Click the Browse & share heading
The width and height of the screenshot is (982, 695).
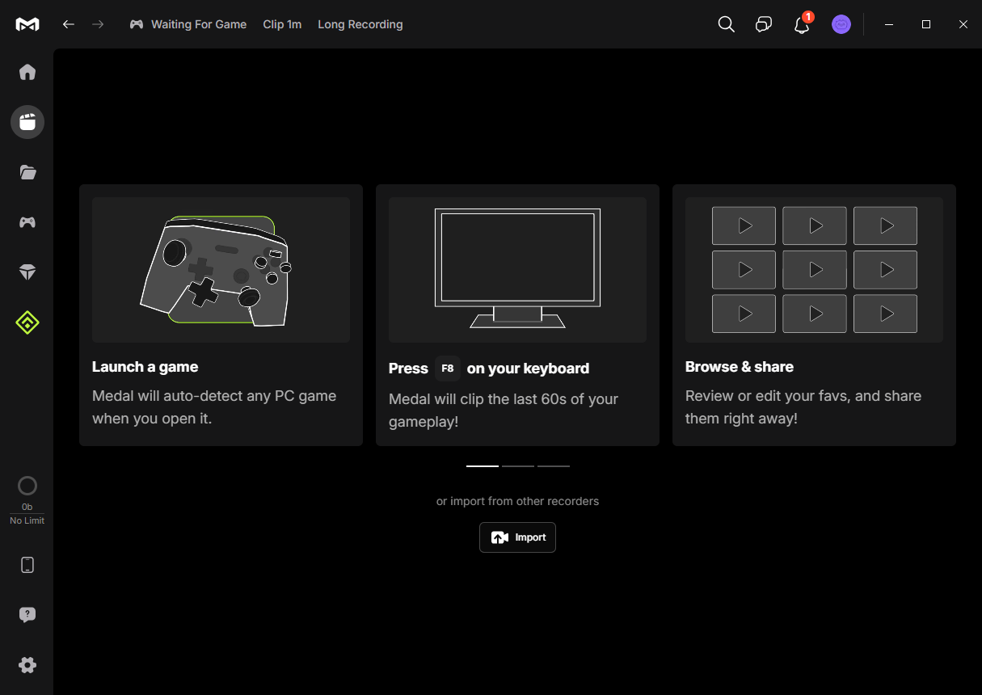tap(740, 367)
